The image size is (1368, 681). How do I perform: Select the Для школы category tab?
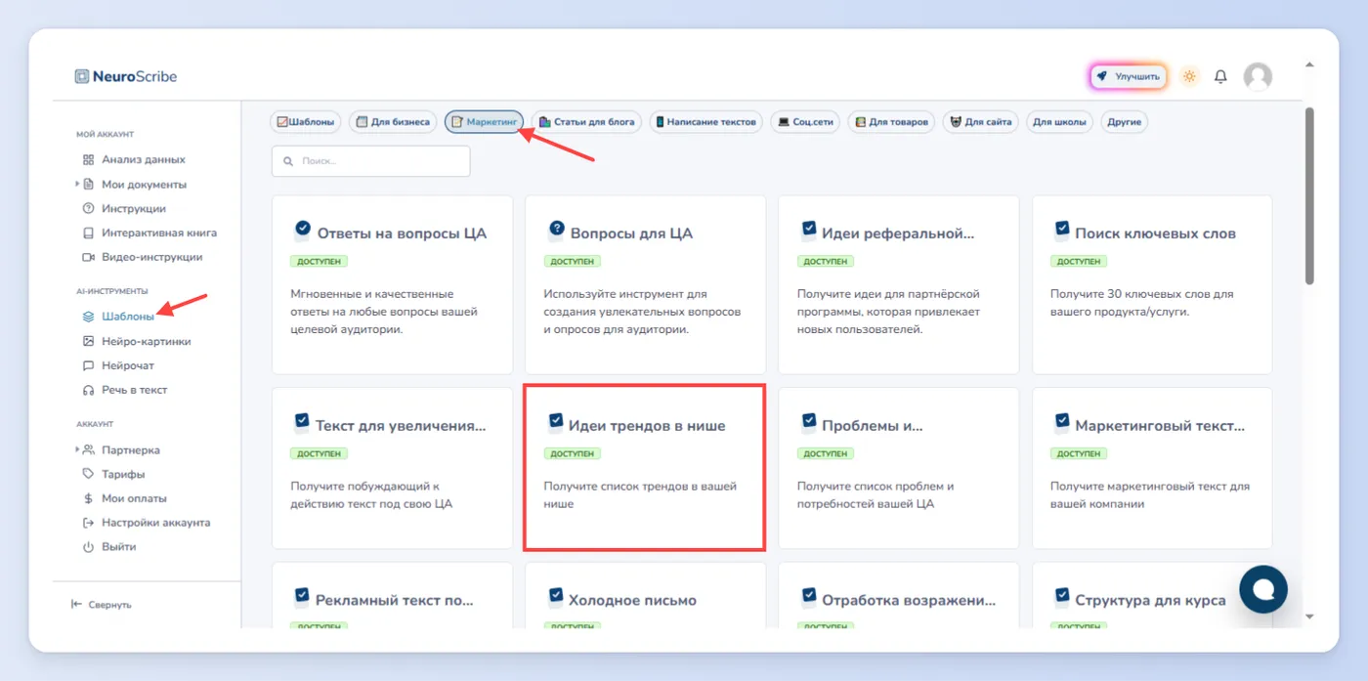tap(1059, 122)
